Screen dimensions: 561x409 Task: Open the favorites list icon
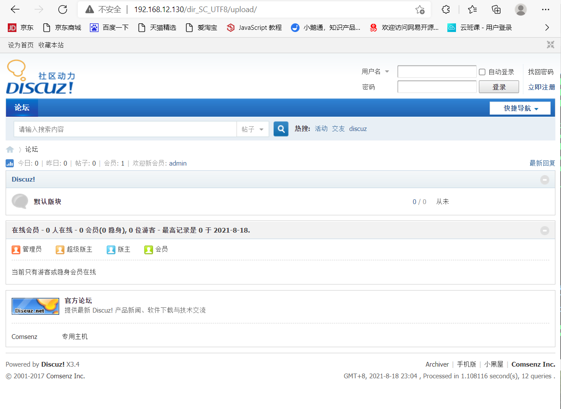click(x=472, y=9)
